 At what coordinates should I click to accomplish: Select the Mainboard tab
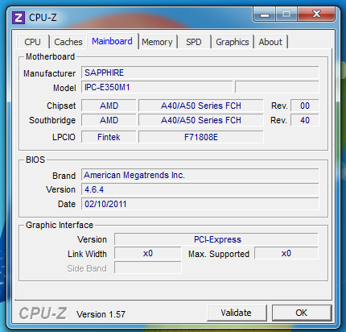click(x=112, y=41)
